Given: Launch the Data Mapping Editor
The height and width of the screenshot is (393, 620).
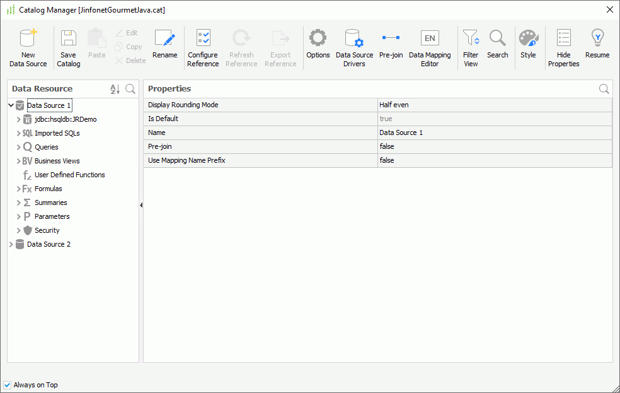Looking at the screenshot, I should pos(430,44).
